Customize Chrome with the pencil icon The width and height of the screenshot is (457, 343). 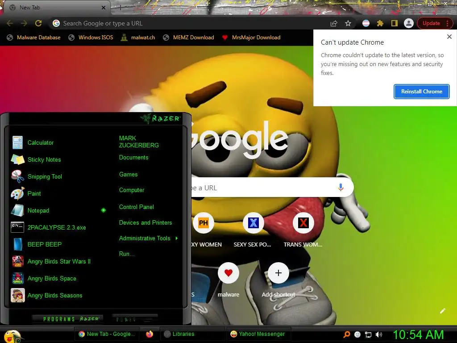click(x=443, y=311)
